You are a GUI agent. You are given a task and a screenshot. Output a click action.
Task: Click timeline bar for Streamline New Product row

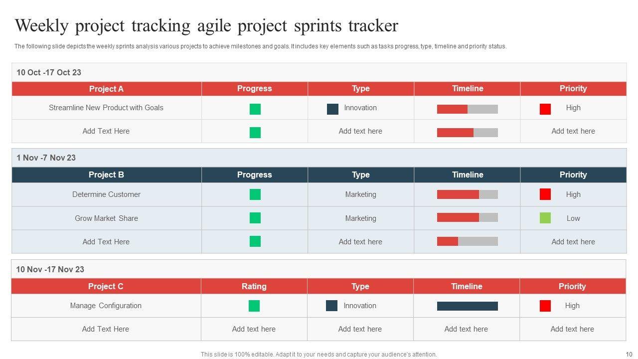coord(467,109)
